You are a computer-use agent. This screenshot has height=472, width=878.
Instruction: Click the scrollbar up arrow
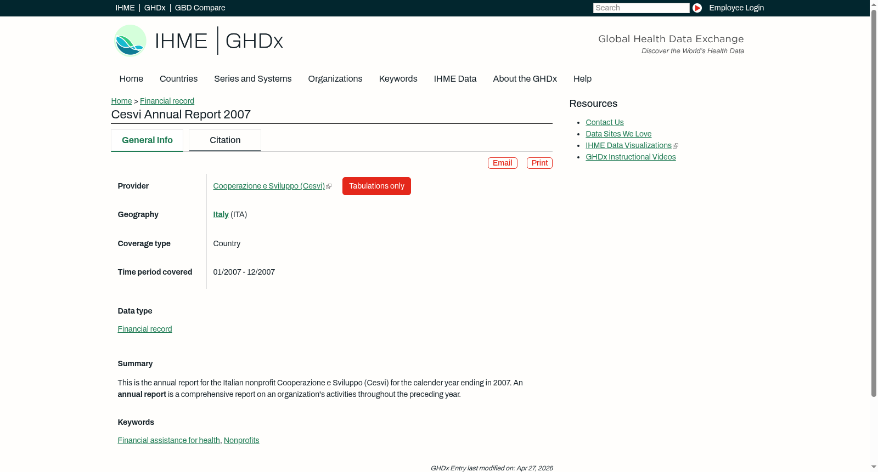pyautogui.click(x=874, y=4)
